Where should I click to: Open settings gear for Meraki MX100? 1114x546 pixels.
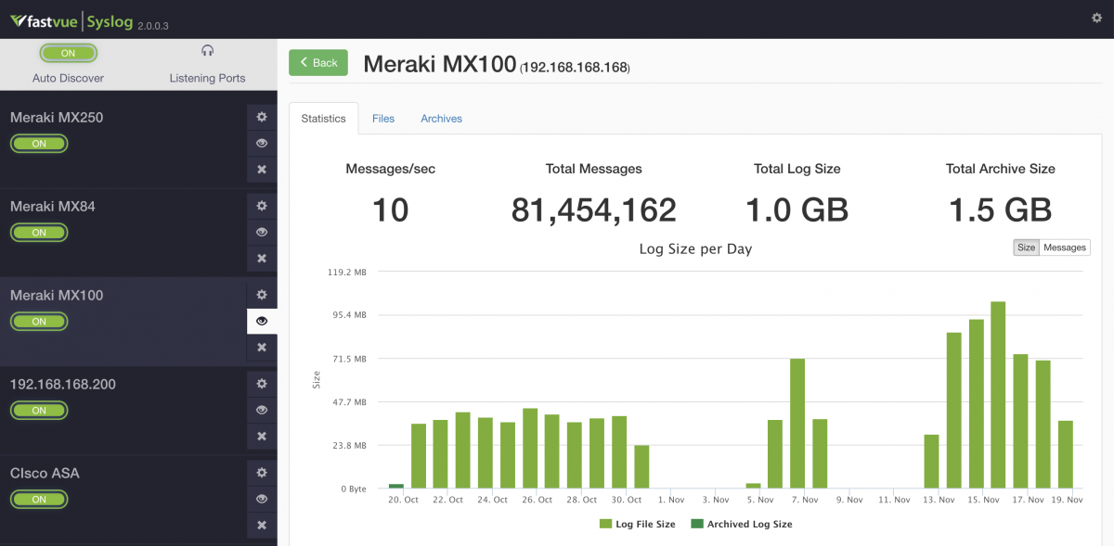coord(261,294)
